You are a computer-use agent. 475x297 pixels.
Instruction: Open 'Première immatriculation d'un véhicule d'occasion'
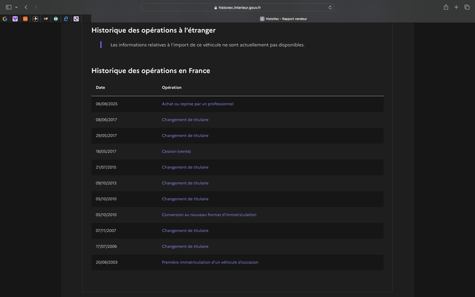coord(210,263)
